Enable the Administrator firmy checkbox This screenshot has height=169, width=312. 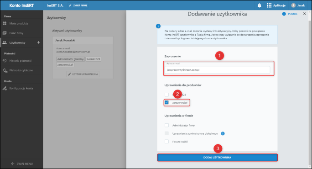(x=167, y=125)
